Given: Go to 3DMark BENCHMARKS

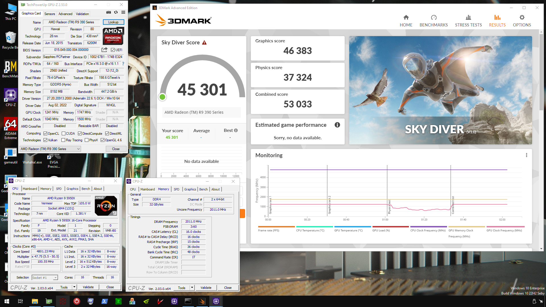Looking at the screenshot, I should (434, 21).
